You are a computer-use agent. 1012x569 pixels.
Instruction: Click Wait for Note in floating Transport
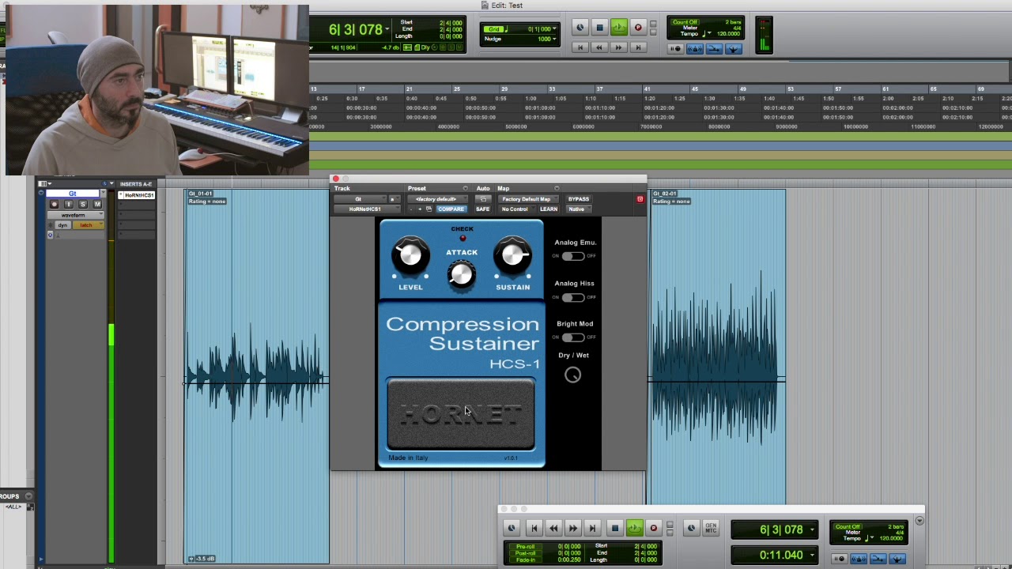[x=839, y=559]
